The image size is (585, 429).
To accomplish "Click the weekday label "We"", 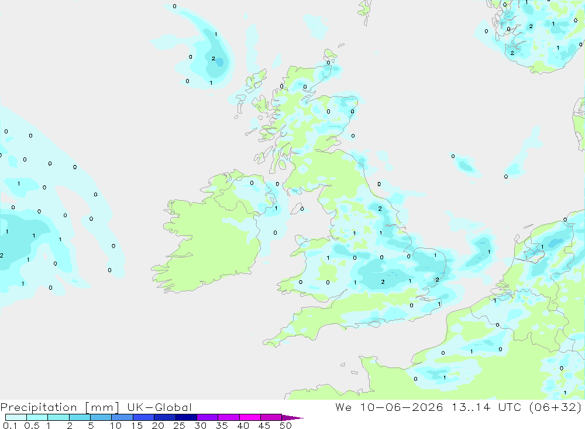I will click(x=343, y=407).
